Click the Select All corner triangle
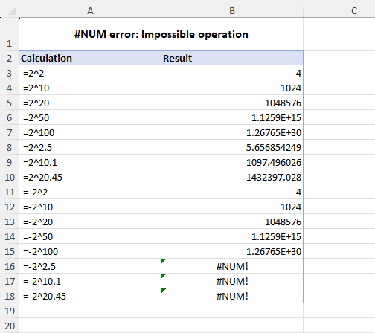This screenshot has width=375, height=333. coord(11,11)
